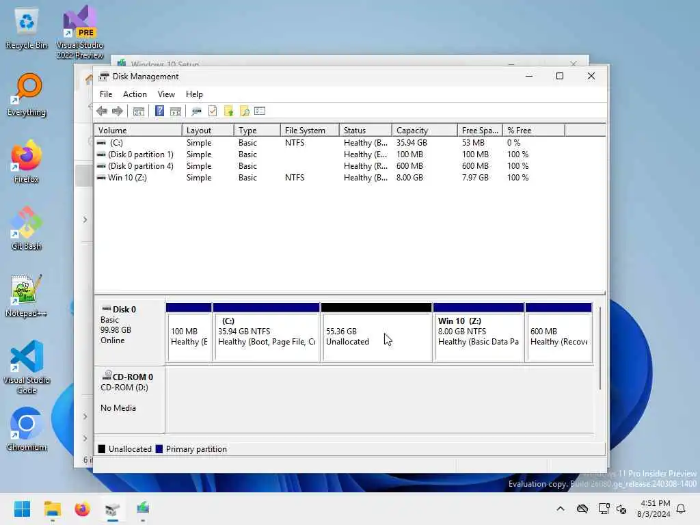
Task: Select the Win 10 (Z:) 8.00 GB partition block
Action: [479, 333]
